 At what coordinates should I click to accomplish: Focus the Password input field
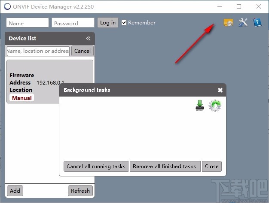coord(73,23)
